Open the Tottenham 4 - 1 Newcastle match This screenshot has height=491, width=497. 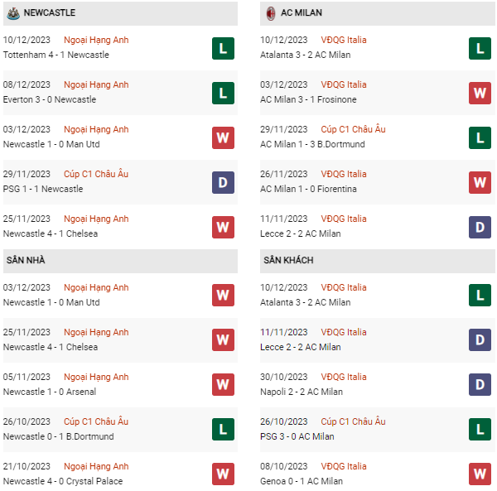coord(55,55)
